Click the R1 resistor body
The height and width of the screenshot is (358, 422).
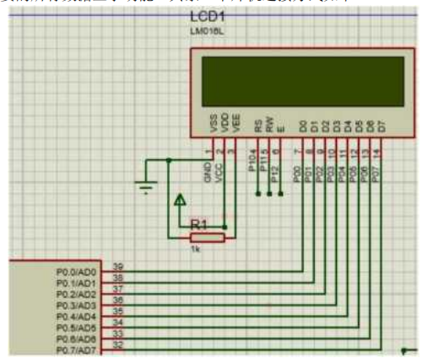point(208,238)
